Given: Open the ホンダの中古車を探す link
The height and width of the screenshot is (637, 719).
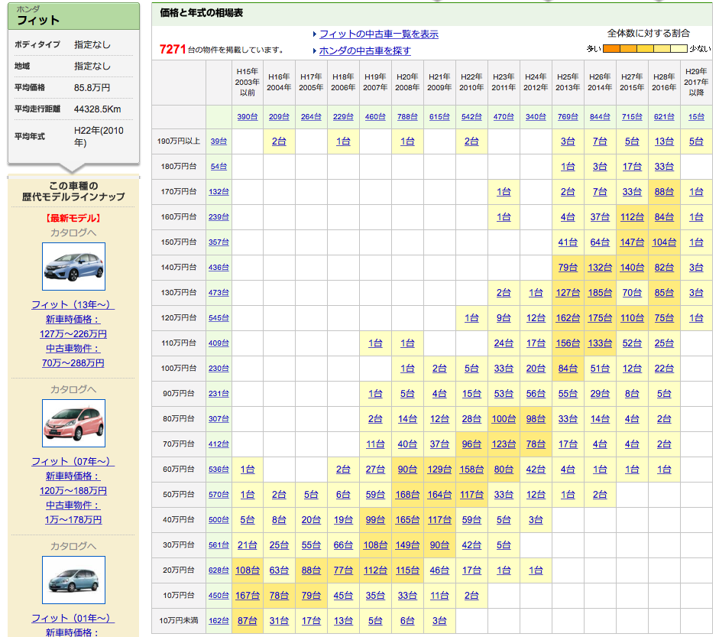Looking at the screenshot, I should (x=364, y=51).
